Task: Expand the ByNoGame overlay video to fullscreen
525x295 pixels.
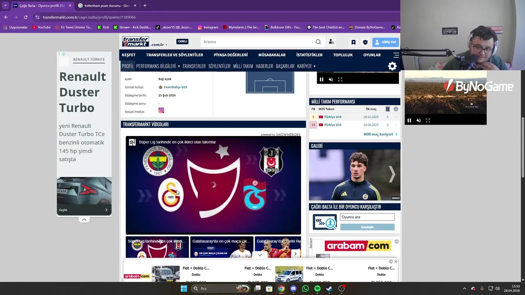Action: 428,120
